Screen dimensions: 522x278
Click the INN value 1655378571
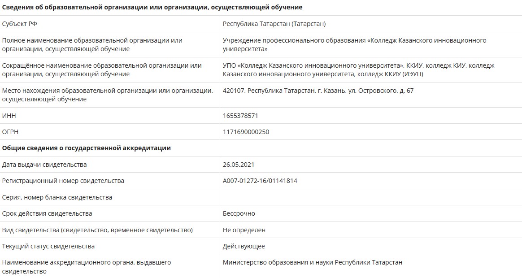pyautogui.click(x=240, y=116)
